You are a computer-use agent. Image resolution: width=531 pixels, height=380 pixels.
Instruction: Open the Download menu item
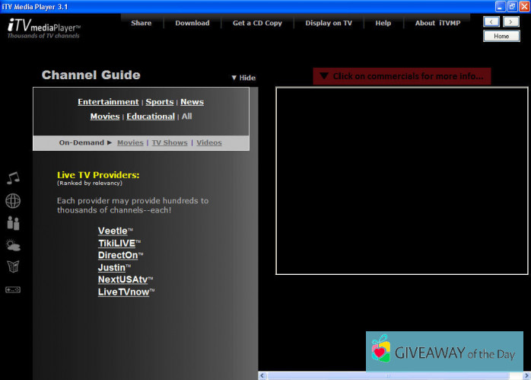coord(192,23)
